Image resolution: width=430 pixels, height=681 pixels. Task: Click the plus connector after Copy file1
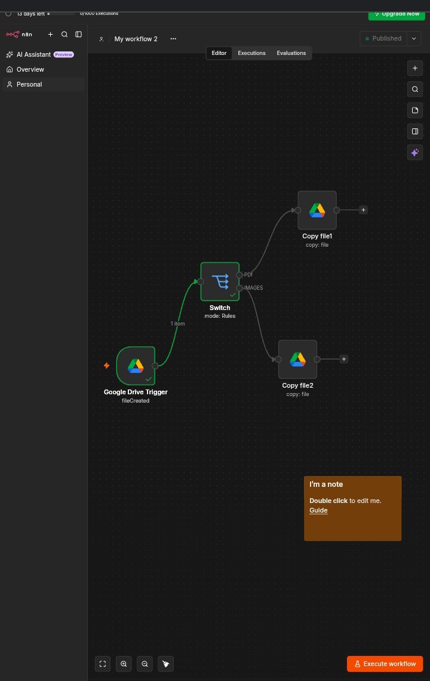click(364, 210)
